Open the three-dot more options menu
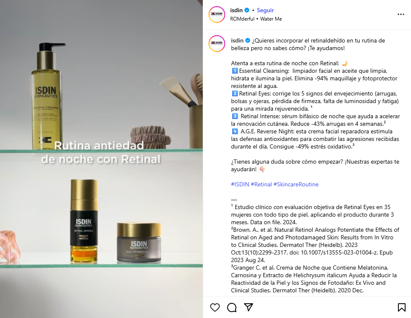 pyautogui.click(x=401, y=14)
